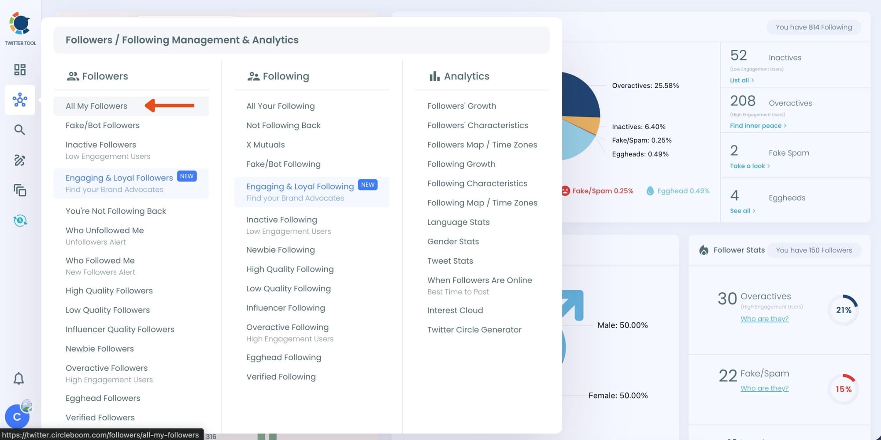This screenshot has width=881, height=440.
Task: Click the clock history icon in sidebar
Action: pos(20,220)
